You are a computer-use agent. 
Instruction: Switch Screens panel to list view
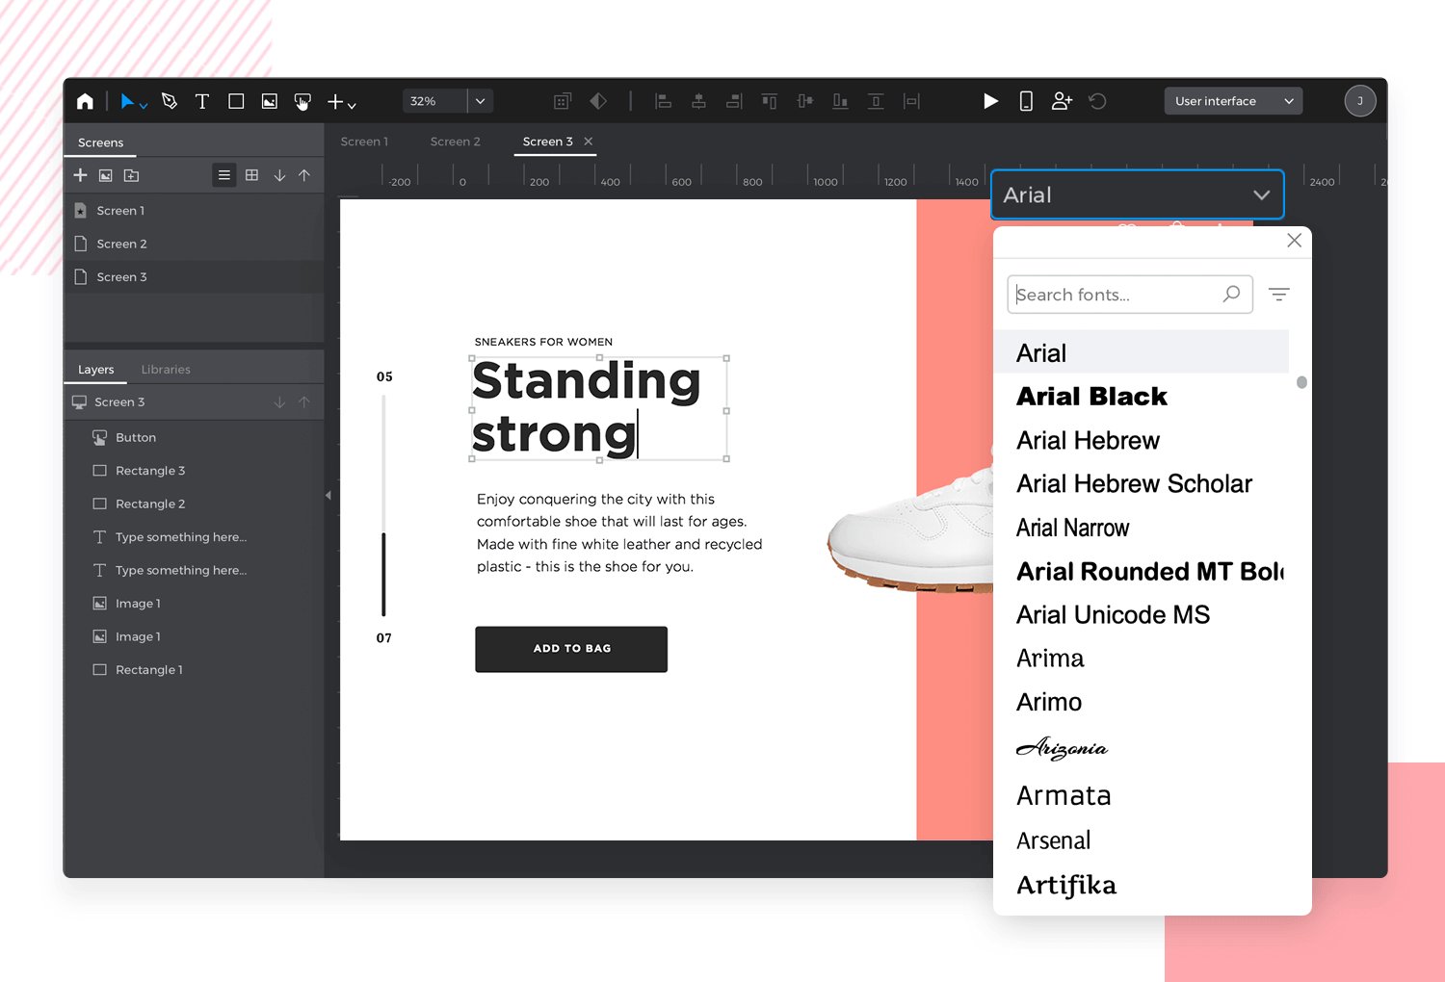tap(224, 175)
